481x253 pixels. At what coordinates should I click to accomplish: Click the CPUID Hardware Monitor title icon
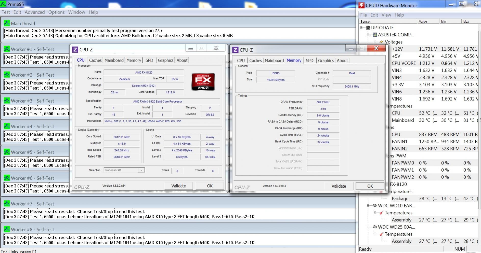[x=361, y=5]
